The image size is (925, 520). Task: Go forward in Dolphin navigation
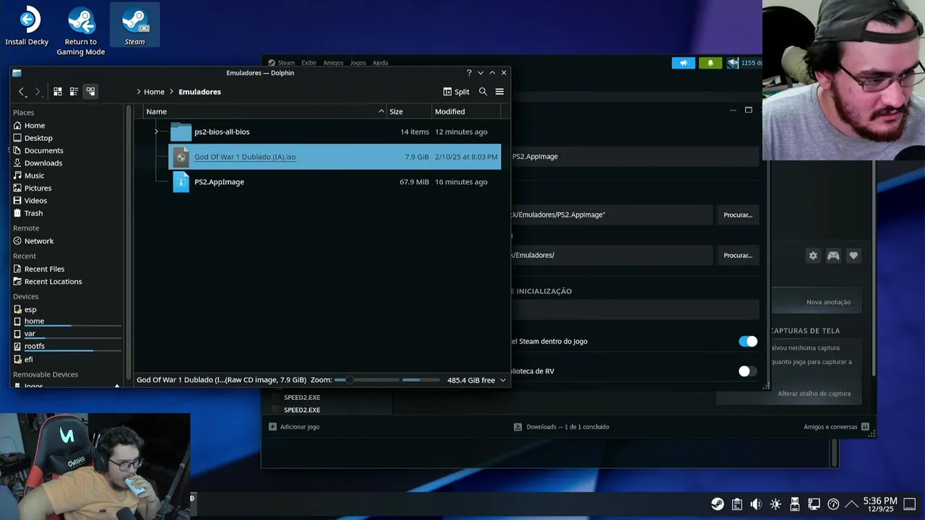pos(38,92)
